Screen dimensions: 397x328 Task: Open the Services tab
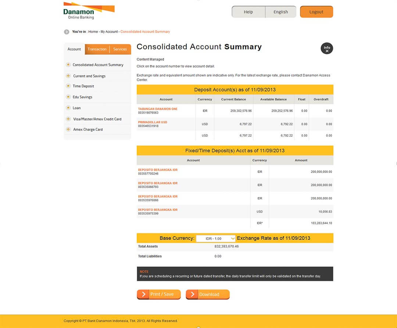[x=120, y=49]
